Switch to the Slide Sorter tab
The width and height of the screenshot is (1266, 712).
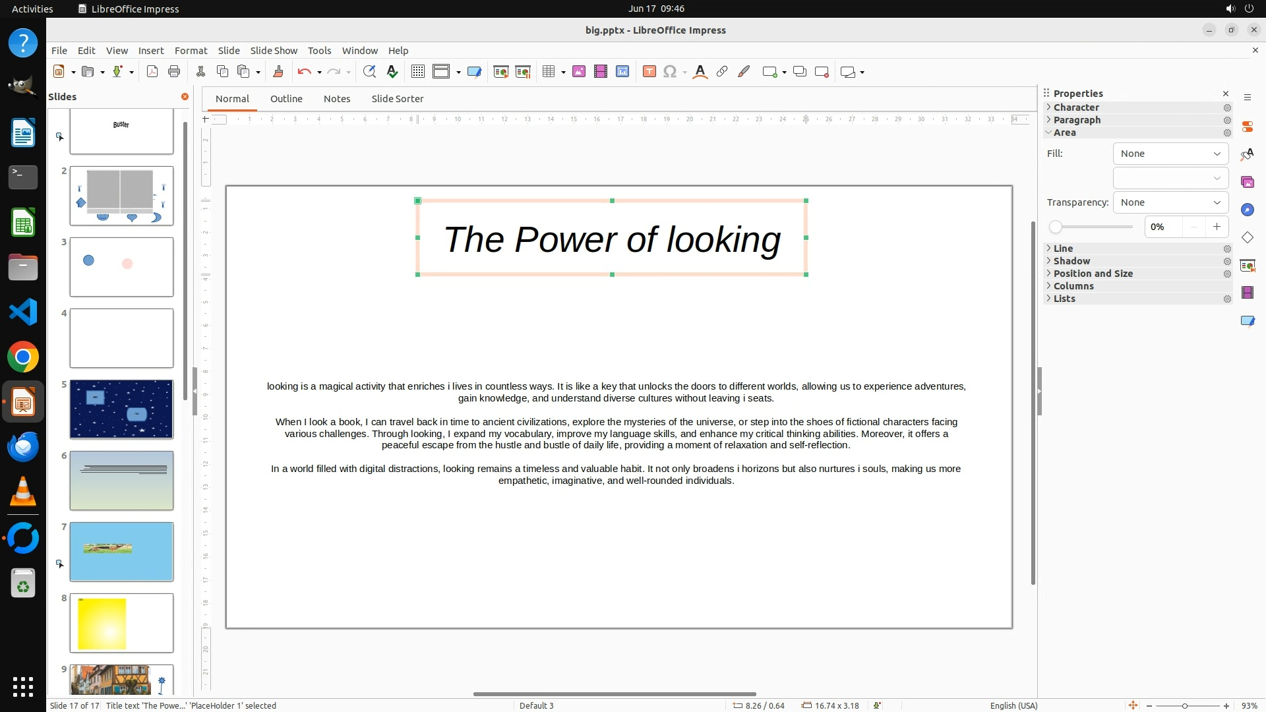(x=397, y=99)
